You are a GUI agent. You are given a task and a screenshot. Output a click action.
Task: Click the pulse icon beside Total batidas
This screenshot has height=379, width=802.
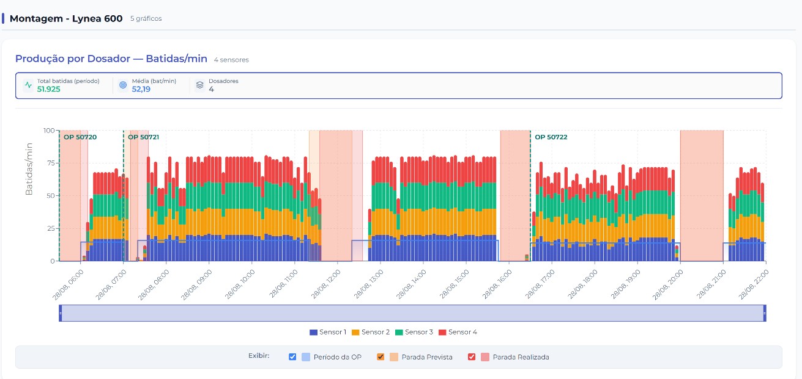point(28,85)
